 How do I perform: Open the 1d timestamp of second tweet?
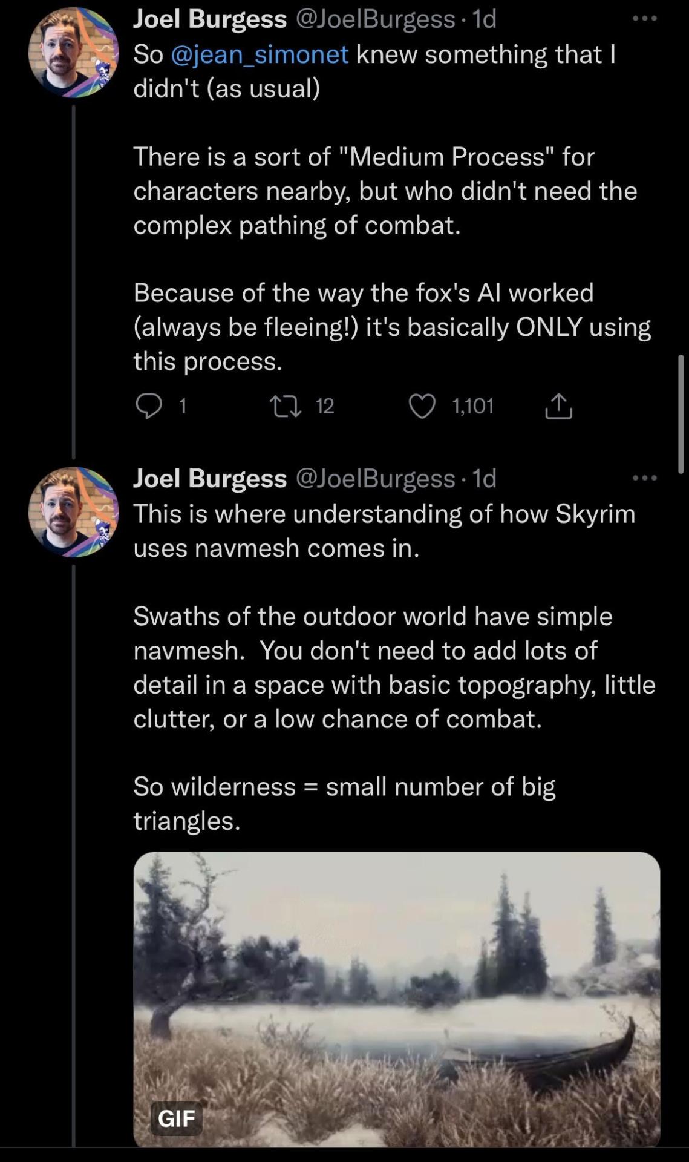pos(484,479)
